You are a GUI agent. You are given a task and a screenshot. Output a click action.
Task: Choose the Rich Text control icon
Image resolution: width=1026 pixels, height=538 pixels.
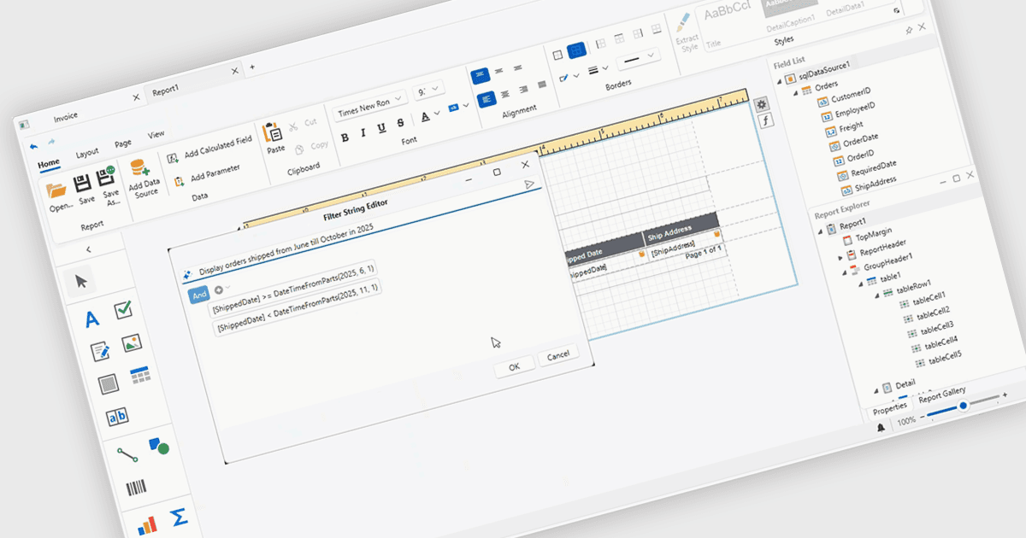99,351
